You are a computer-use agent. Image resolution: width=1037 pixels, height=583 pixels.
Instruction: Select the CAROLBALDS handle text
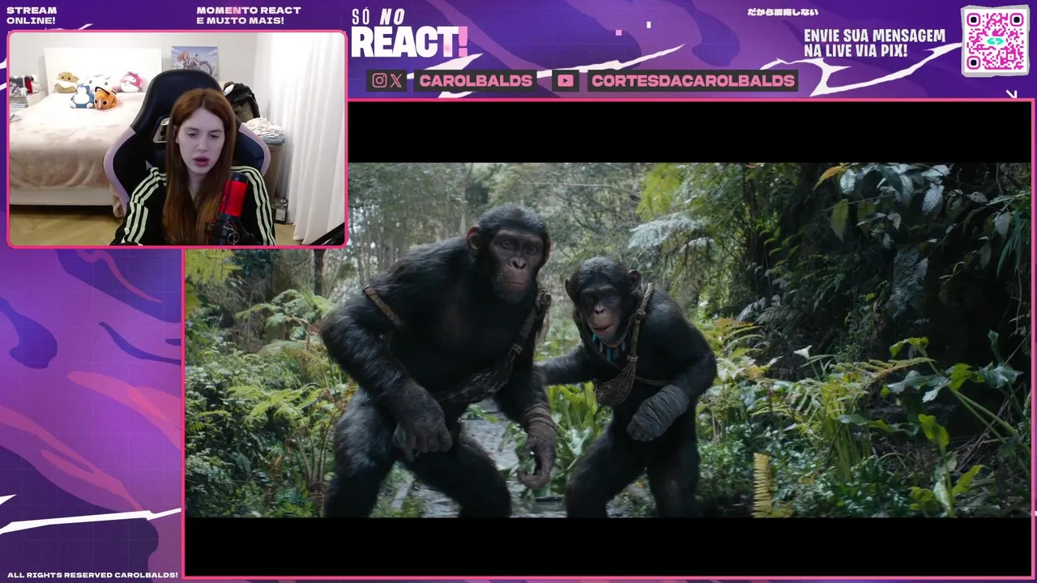tap(476, 80)
